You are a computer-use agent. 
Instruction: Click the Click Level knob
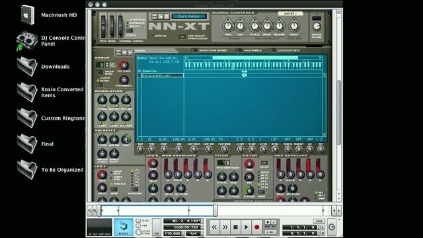[139, 232]
